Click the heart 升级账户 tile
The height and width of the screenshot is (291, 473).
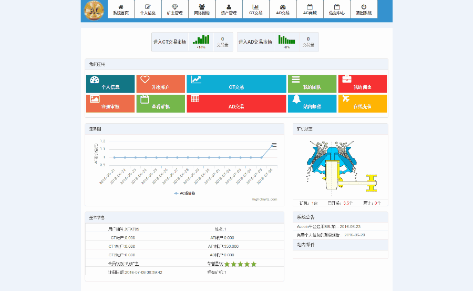160,84
